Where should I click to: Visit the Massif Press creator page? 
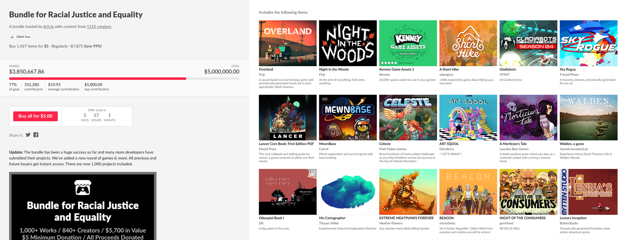[x=267, y=149]
